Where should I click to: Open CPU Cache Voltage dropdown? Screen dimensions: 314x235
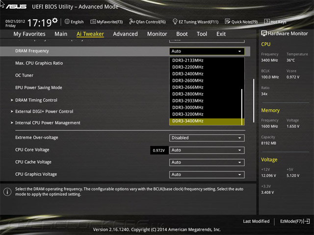tap(207, 163)
